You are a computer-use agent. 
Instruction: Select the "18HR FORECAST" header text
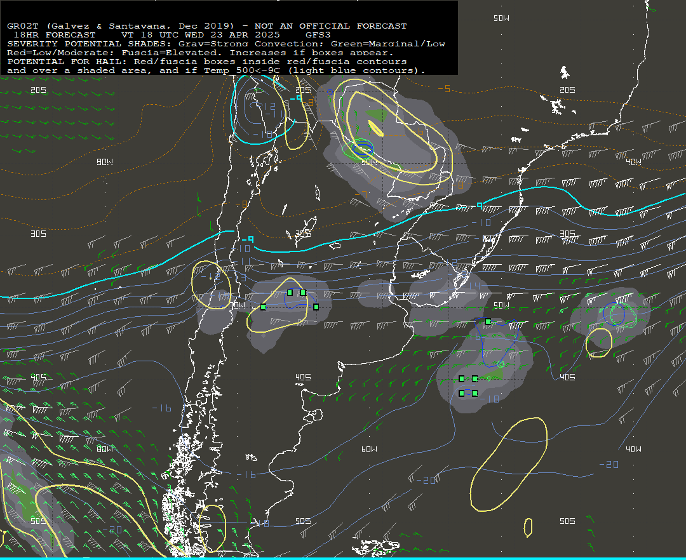point(55,34)
